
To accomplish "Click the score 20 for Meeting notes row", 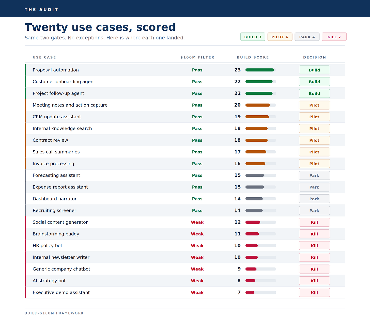I will [237, 105].
